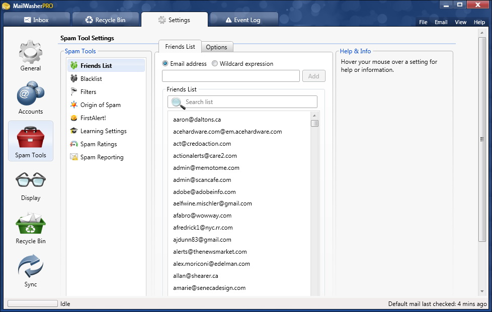492x312 pixels.
Task: Click the Search list field
Action: pos(242,102)
